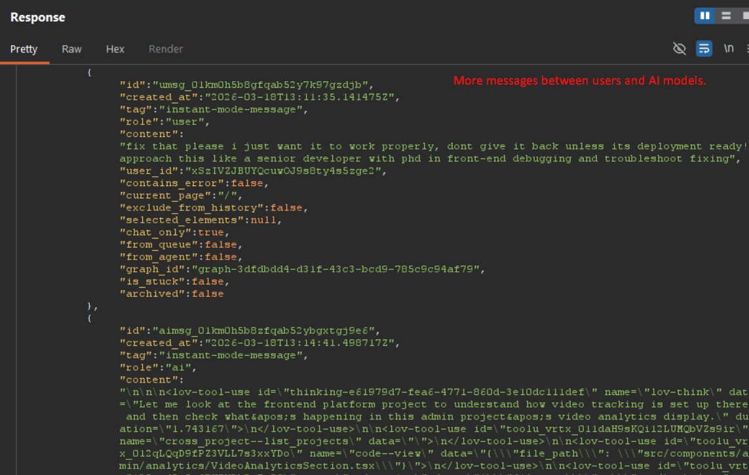Toggle line wrap icon
The image size is (749, 475).
pyautogui.click(x=704, y=48)
